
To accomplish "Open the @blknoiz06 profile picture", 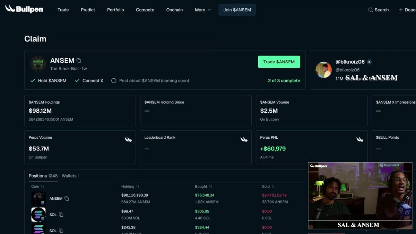I will click(324, 70).
